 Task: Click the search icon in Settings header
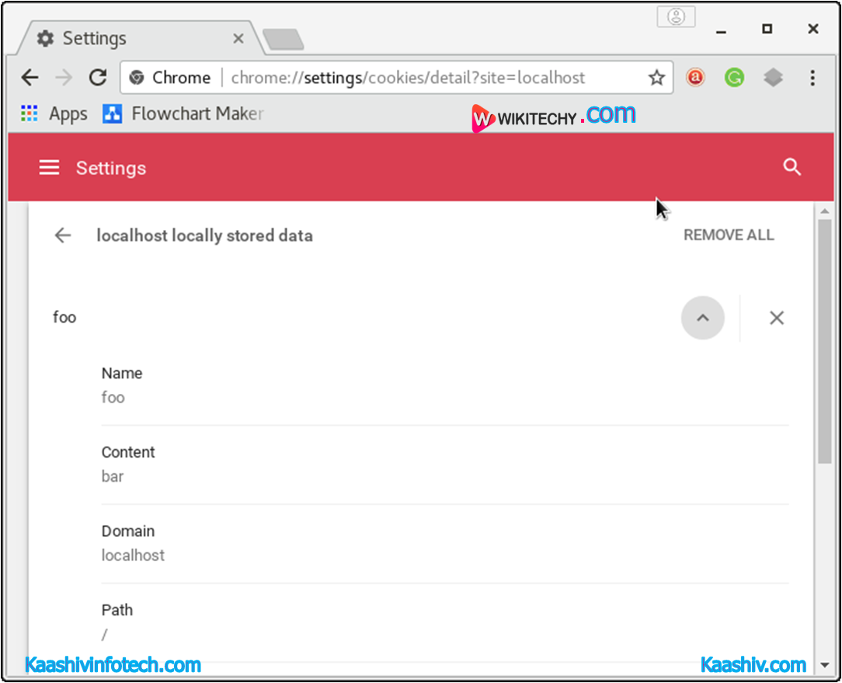point(792,167)
